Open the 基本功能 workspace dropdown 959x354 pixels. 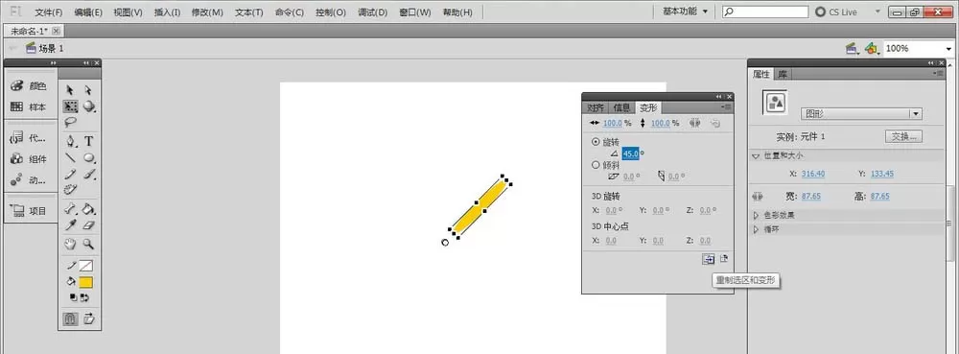coord(686,12)
